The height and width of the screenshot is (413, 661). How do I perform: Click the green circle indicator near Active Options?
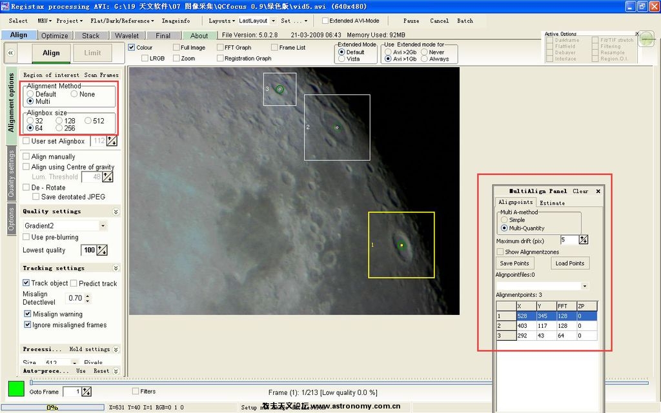click(647, 39)
